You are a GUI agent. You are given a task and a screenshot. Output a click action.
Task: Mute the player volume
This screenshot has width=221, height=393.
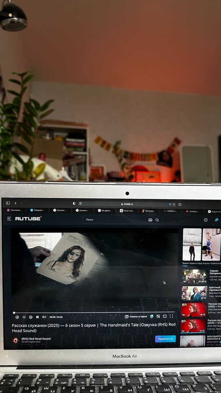coord(44,317)
